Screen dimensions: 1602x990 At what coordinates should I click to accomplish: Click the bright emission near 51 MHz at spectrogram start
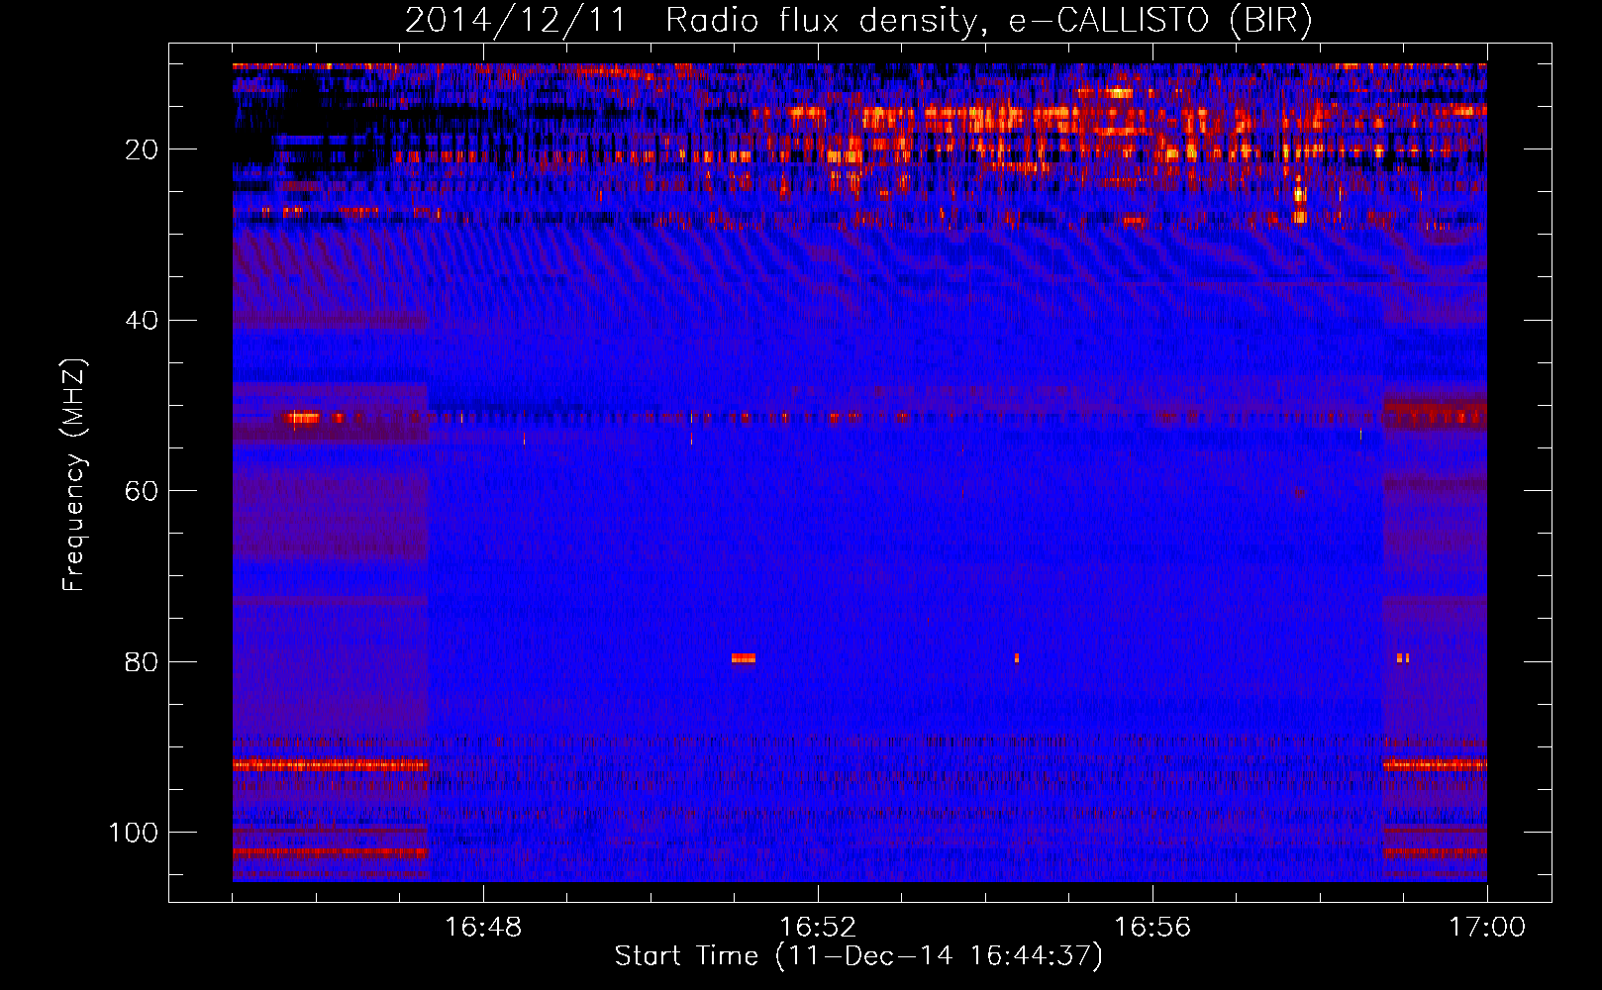(x=303, y=418)
